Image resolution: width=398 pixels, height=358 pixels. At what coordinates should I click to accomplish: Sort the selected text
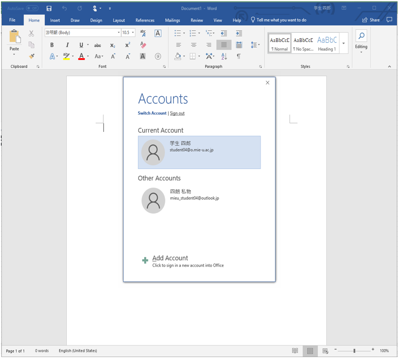click(224, 56)
